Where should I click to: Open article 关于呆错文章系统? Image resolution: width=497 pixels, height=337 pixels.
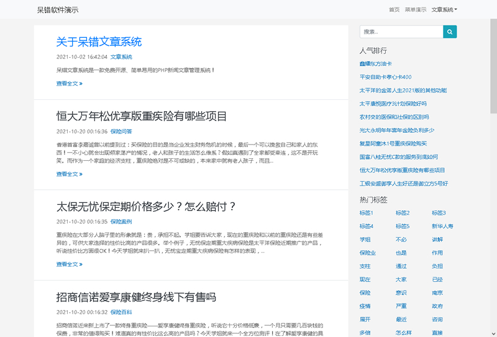(x=99, y=42)
